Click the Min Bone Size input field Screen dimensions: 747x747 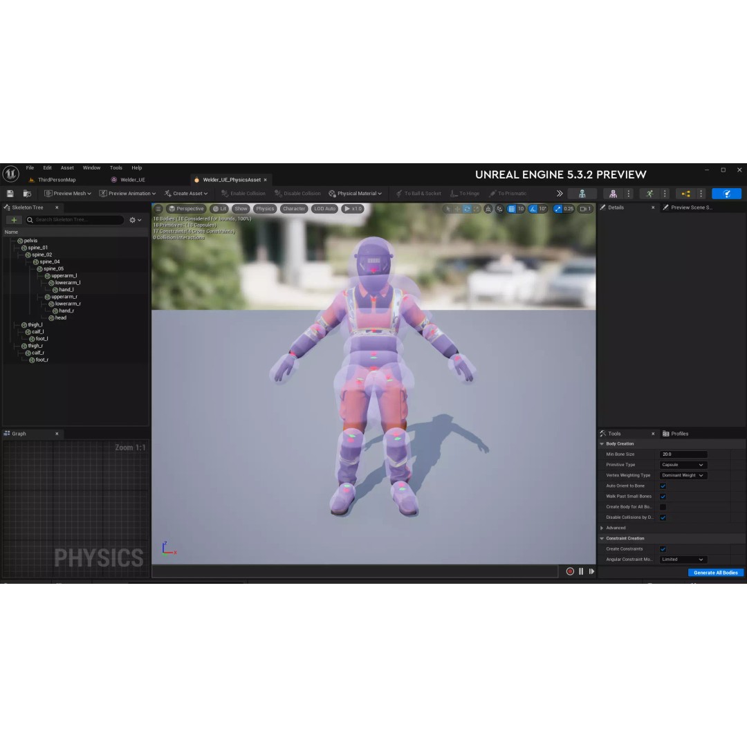pos(683,454)
